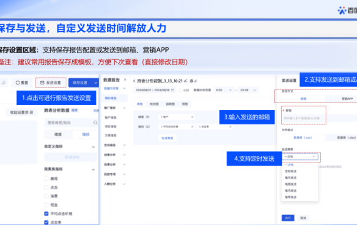
Task: Open the 2024/09/12 date range picker
Action: coord(155,90)
